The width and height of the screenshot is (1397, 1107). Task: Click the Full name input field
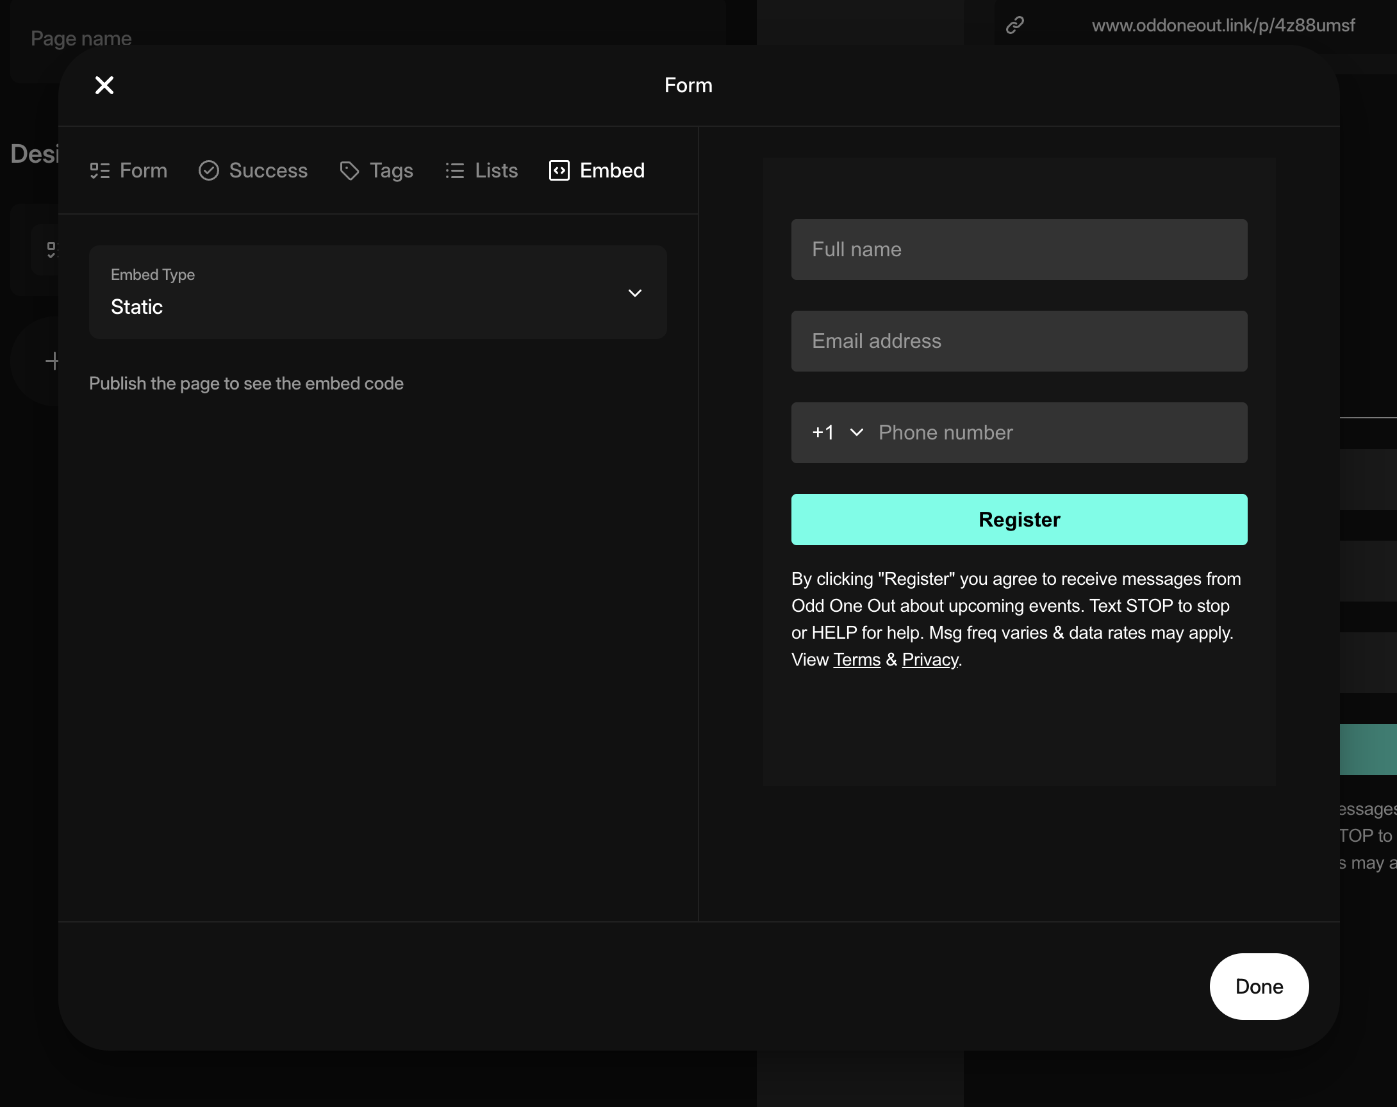point(1018,249)
